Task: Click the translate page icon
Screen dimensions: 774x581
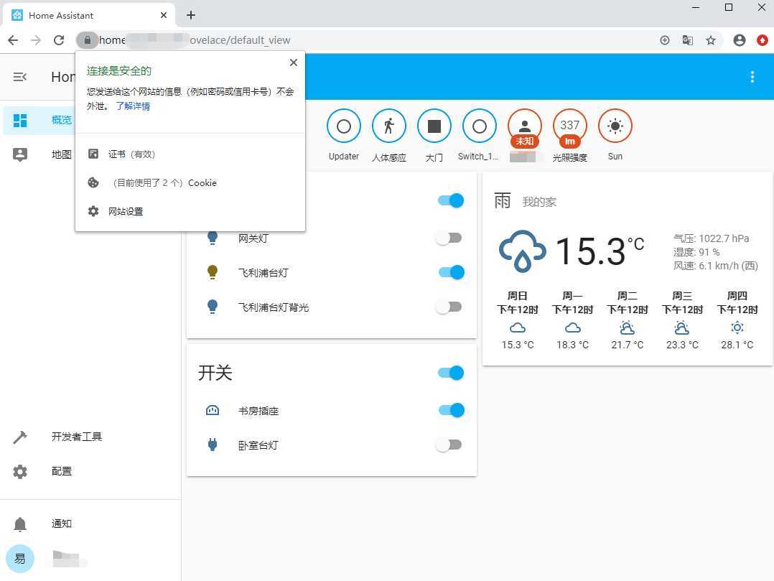Action: (688, 40)
